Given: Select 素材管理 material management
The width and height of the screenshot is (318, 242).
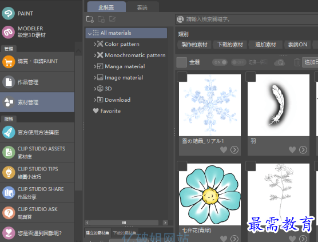Looking at the screenshot, I should 37,102.
